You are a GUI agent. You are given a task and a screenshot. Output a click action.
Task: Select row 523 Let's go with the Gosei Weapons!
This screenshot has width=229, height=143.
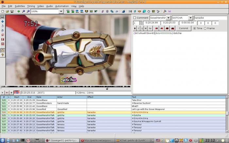coord(113,109)
